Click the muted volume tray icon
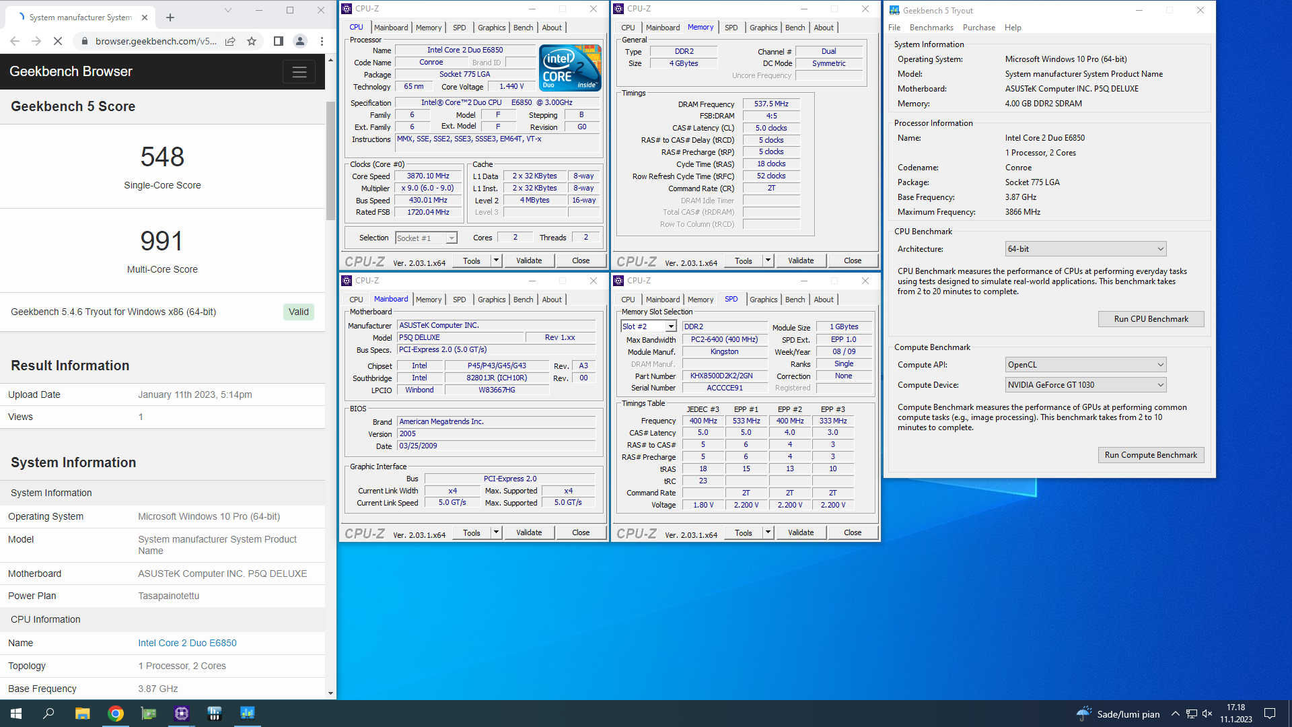Screen dimensions: 1292x727 click(1207, 714)
